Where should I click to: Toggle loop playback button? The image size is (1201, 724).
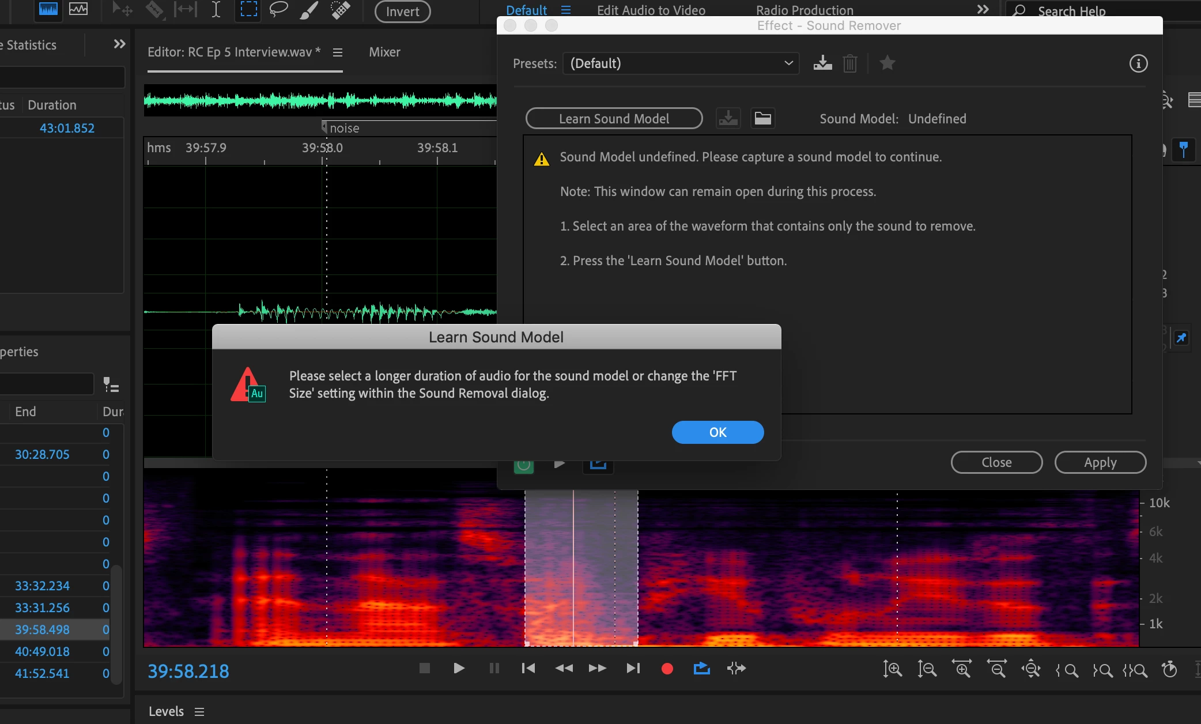click(701, 669)
